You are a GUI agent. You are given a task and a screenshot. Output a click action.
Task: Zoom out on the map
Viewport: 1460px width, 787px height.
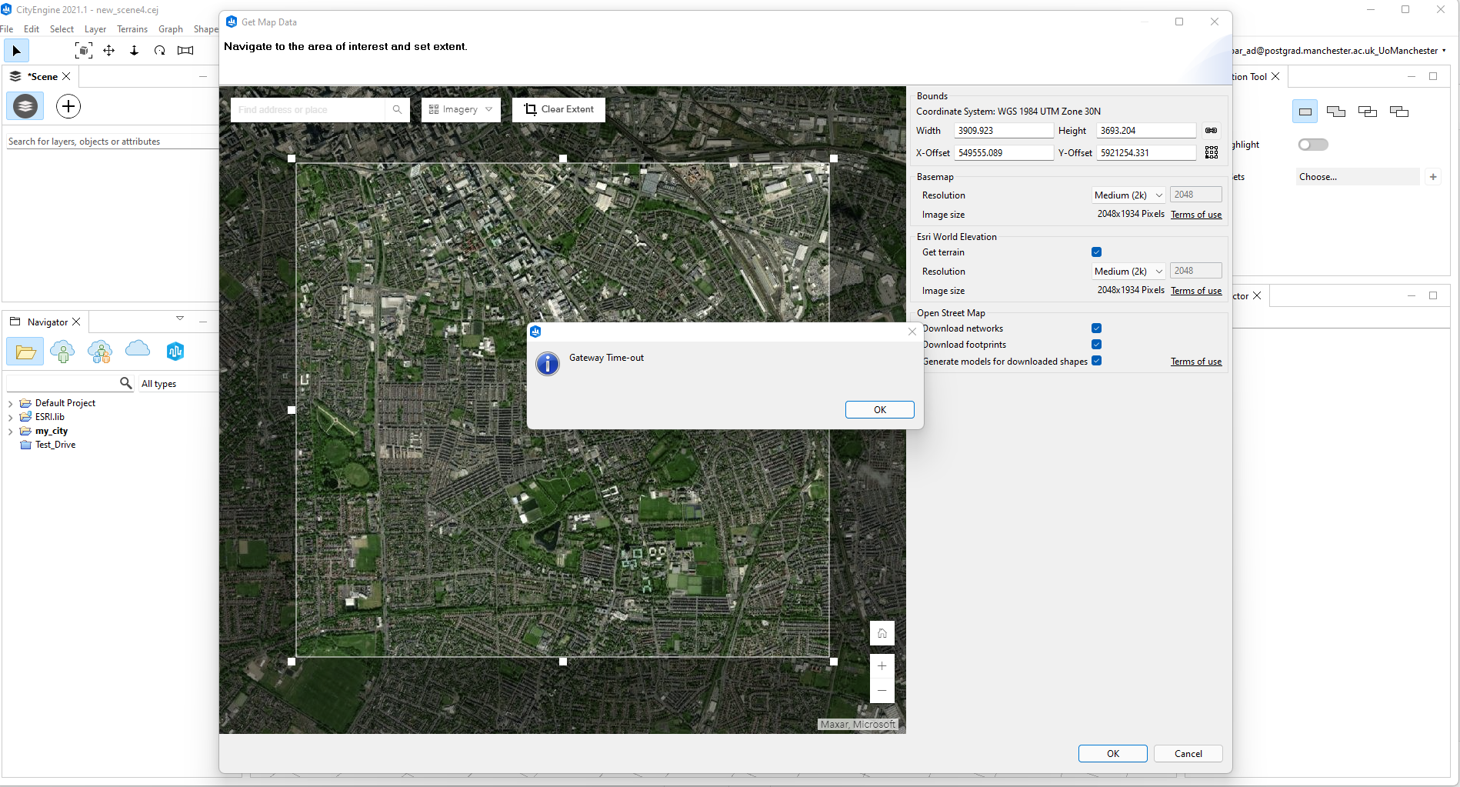pyautogui.click(x=882, y=691)
